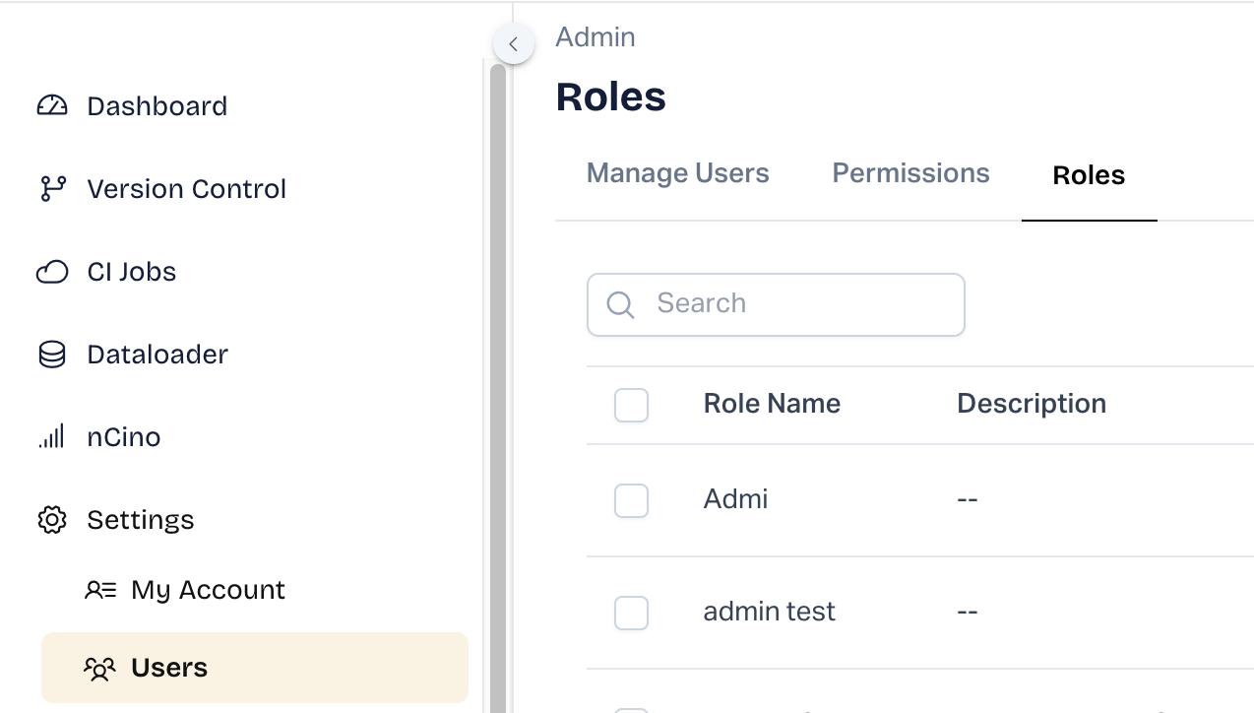Image resolution: width=1254 pixels, height=713 pixels.
Task: Select the admin test role checkbox
Action: point(631,613)
